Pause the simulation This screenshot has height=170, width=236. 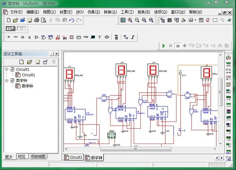[x=171, y=46]
